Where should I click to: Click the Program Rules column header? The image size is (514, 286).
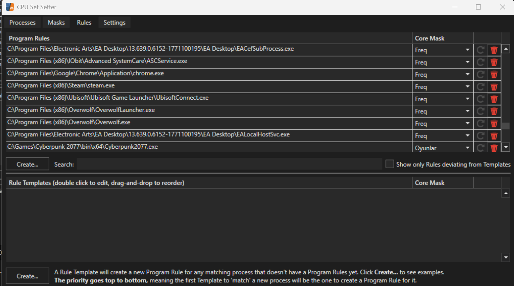[209, 38]
